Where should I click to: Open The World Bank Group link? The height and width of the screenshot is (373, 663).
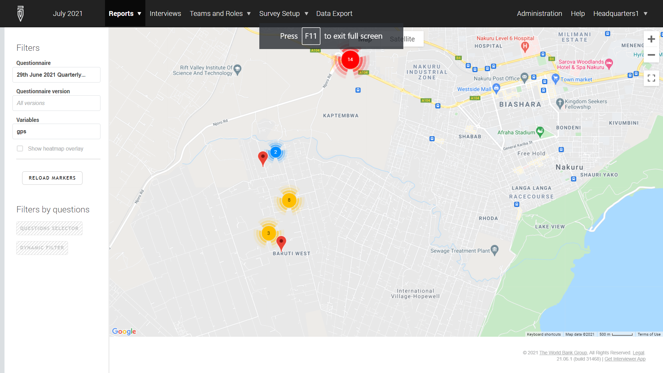click(563, 353)
